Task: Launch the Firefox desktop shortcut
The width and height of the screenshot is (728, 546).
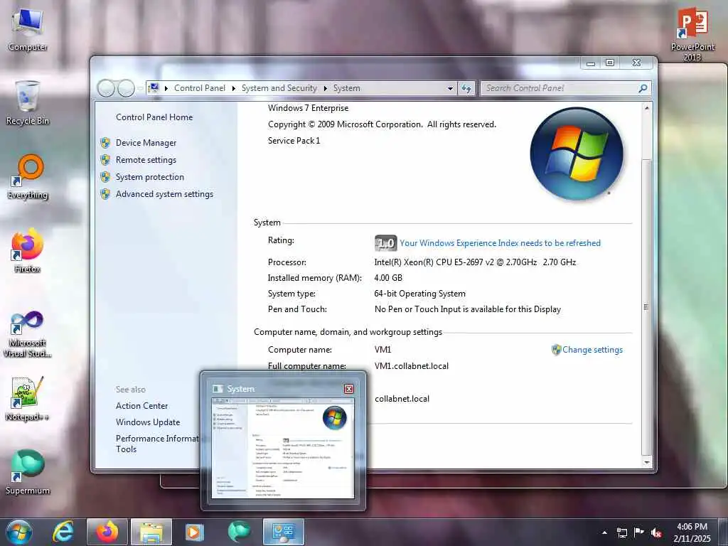Action: pos(28,250)
